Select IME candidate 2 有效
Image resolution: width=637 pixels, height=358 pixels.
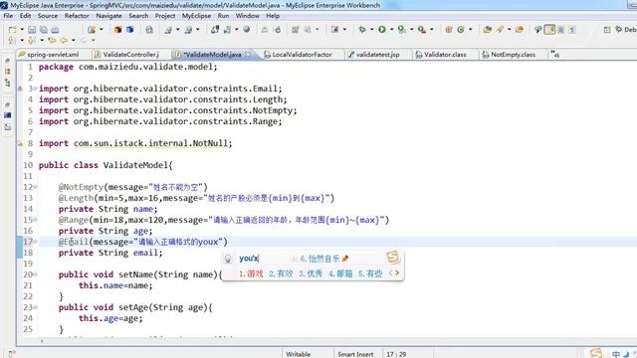tap(281, 273)
